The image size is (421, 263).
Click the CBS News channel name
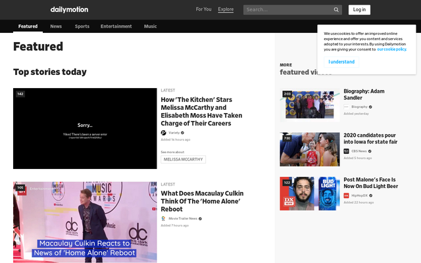(x=359, y=151)
